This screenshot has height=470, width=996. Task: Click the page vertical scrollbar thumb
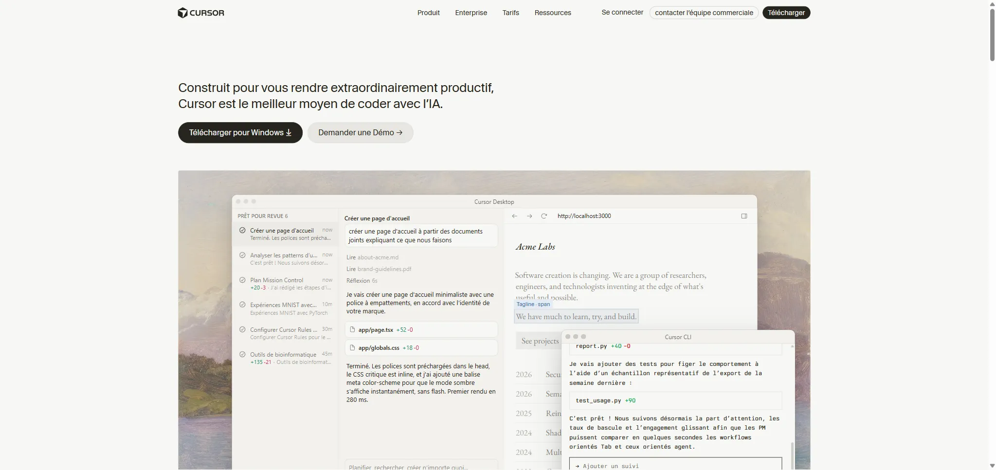click(x=992, y=34)
